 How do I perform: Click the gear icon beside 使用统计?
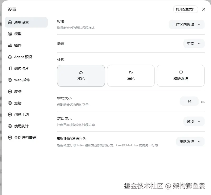(x=10, y=126)
